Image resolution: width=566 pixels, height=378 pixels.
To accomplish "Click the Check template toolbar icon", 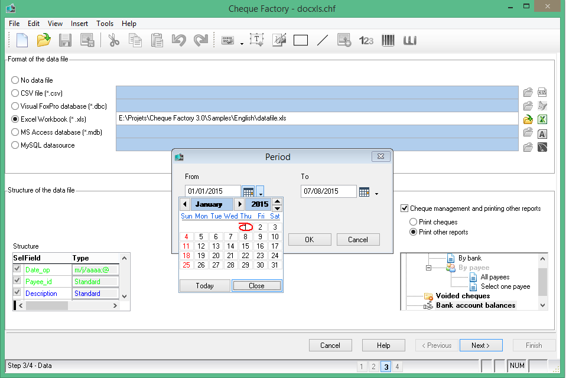I will click(228, 40).
